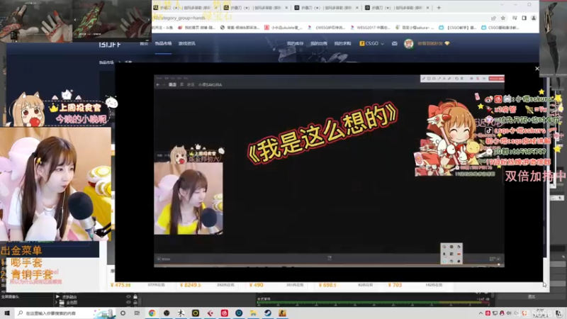
Task: Open the browser side panel icon
Action: (x=524, y=18)
